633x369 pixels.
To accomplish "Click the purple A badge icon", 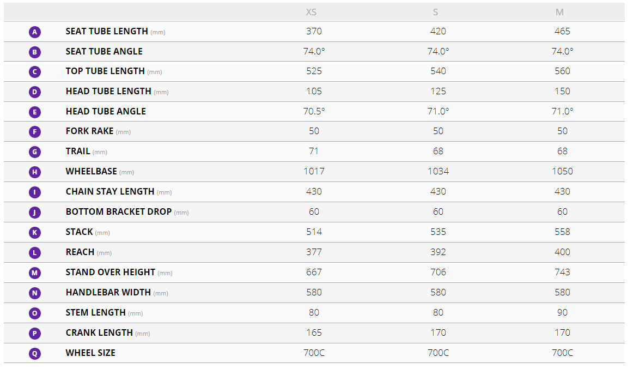I will point(35,32).
